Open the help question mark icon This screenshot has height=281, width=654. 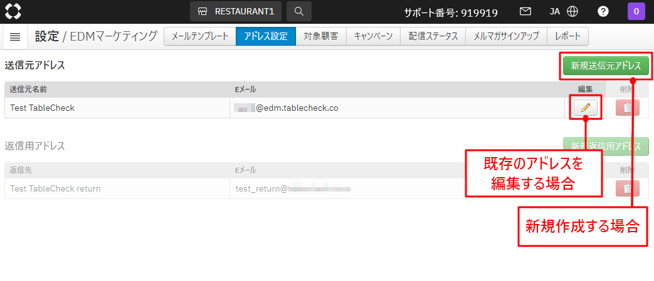(x=603, y=11)
